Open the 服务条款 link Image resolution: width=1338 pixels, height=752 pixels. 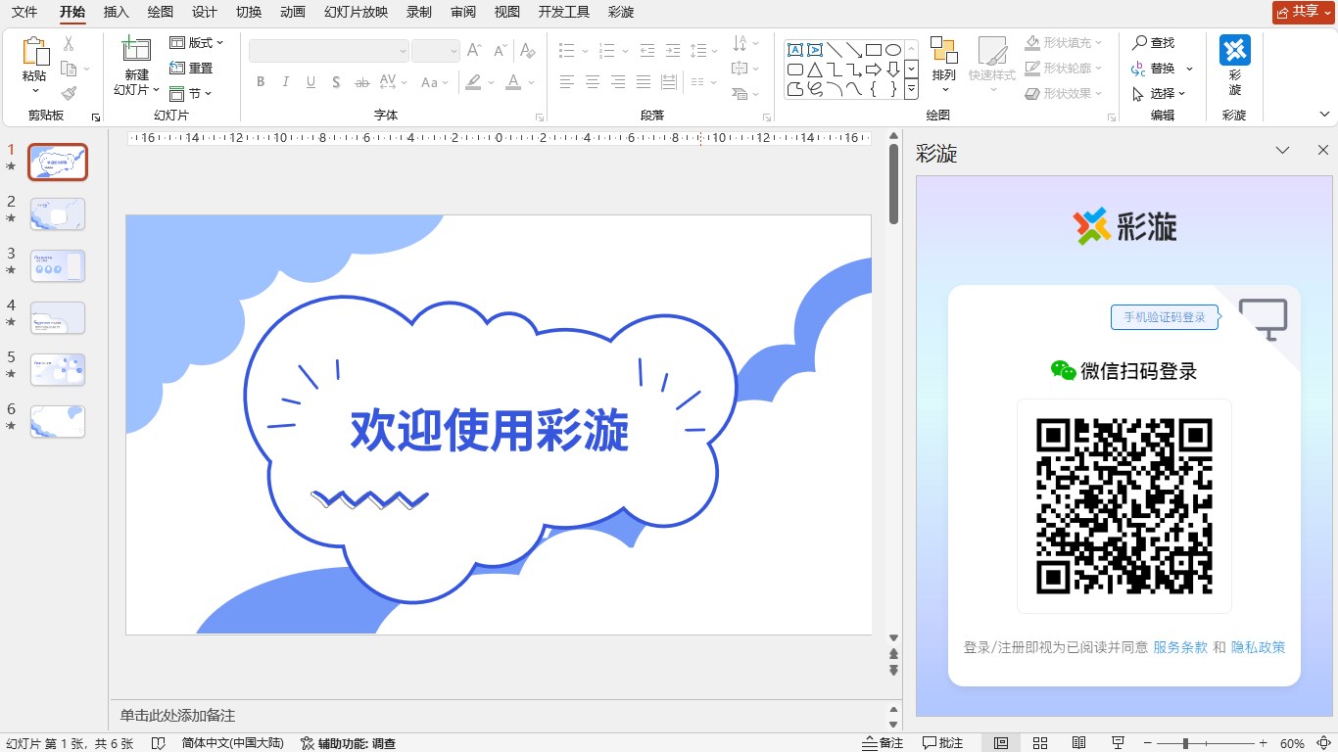tap(1180, 647)
